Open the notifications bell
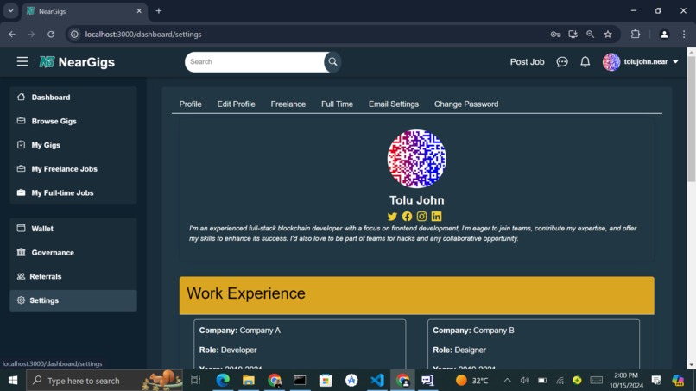 click(585, 61)
